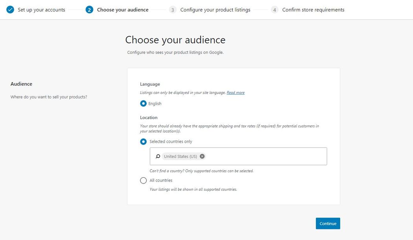Viewport: 413px width, 240px height.
Task: Click the completed step checkmark icon
Action: point(10,9)
